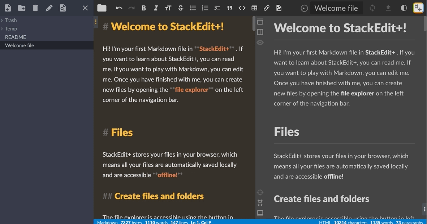The image size is (427, 224).
Task: Click the Welcome file title field
Action: point(336,8)
